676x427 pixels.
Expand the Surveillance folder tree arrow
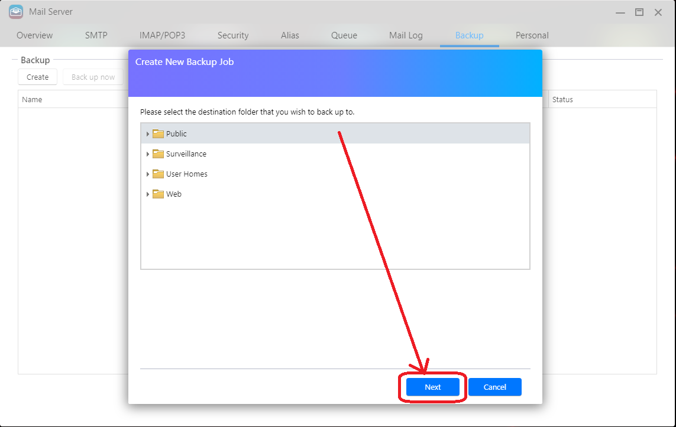click(147, 154)
